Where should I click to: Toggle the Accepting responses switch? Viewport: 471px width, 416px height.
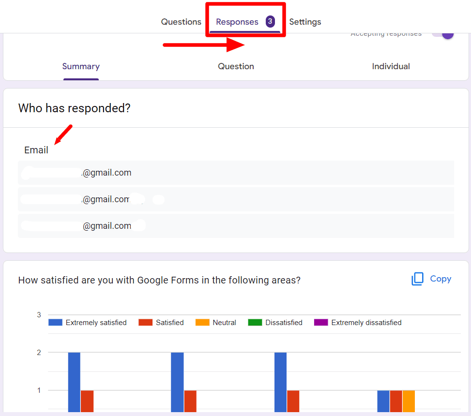click(x=443, y=34)
